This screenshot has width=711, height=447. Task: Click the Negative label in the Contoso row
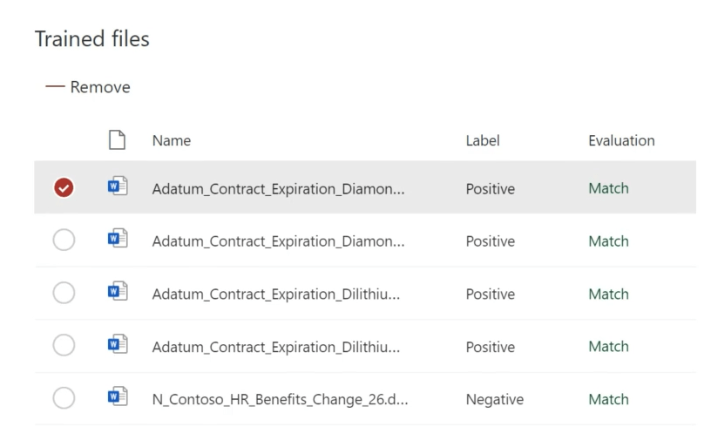(x=495, y=399)
